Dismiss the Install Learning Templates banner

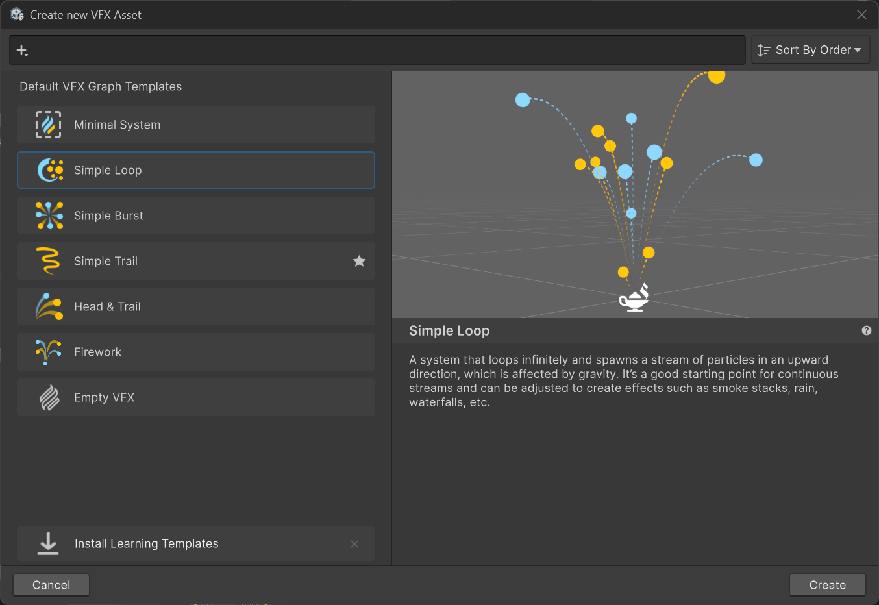tap(354, 544)
